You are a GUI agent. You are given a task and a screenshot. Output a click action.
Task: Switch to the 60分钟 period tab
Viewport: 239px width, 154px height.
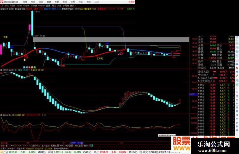click(41, 6)
